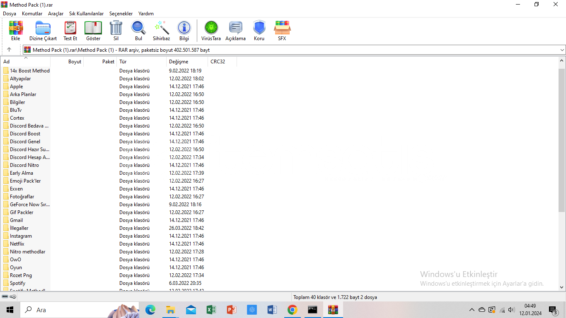Screen dimensions: 566x318
Task: Sort the list by Ad column
Action: tap(25, 62)
